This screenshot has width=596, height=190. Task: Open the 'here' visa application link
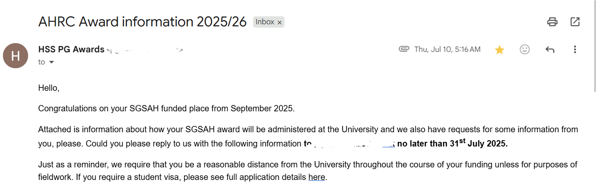click(x=316, y=177)
